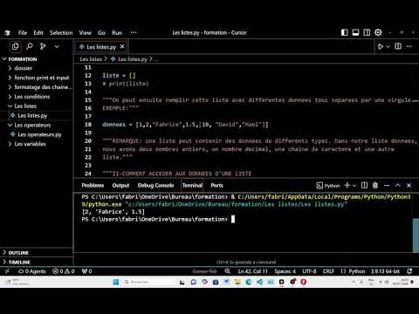Switch to the Debug Console tab
Viewport: 419px width, 314px height.
155,185
